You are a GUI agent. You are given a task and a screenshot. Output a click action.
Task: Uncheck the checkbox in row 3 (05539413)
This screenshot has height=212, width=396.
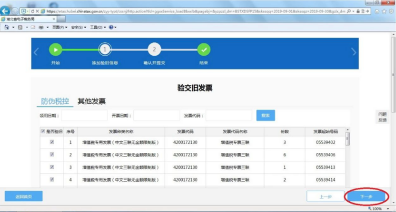(52, 167)
